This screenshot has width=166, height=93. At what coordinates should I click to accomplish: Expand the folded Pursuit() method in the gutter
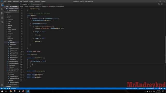pyautogui.click(x=24, y=55)
